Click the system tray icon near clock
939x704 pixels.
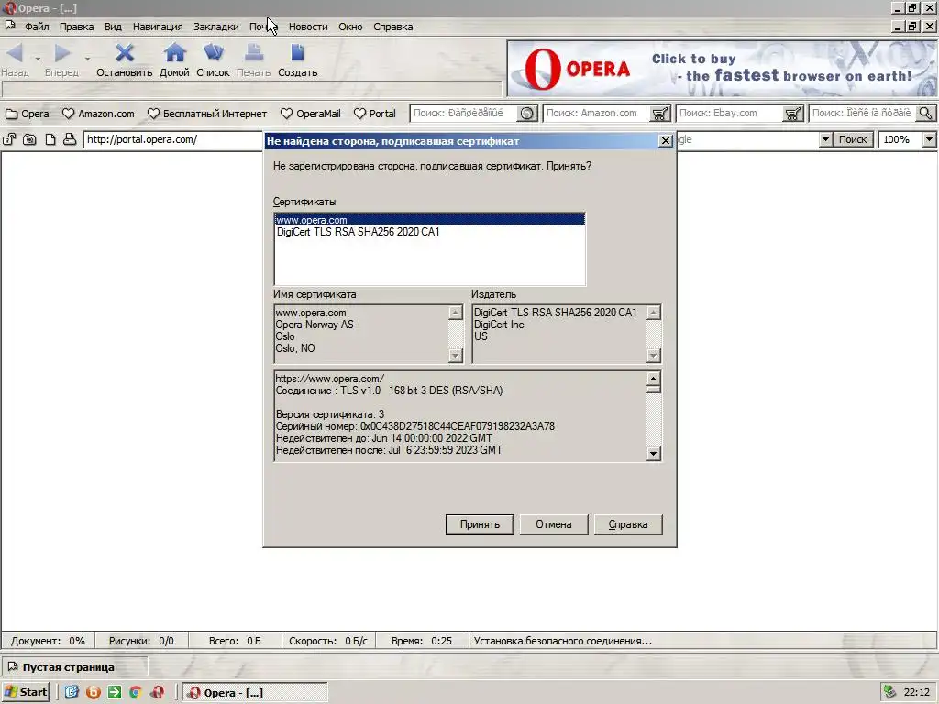[x=889, y=692]
